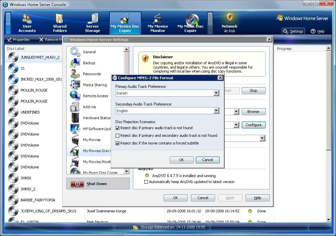Toggle Reject disc if primary audio track not found

coord(117,128)
